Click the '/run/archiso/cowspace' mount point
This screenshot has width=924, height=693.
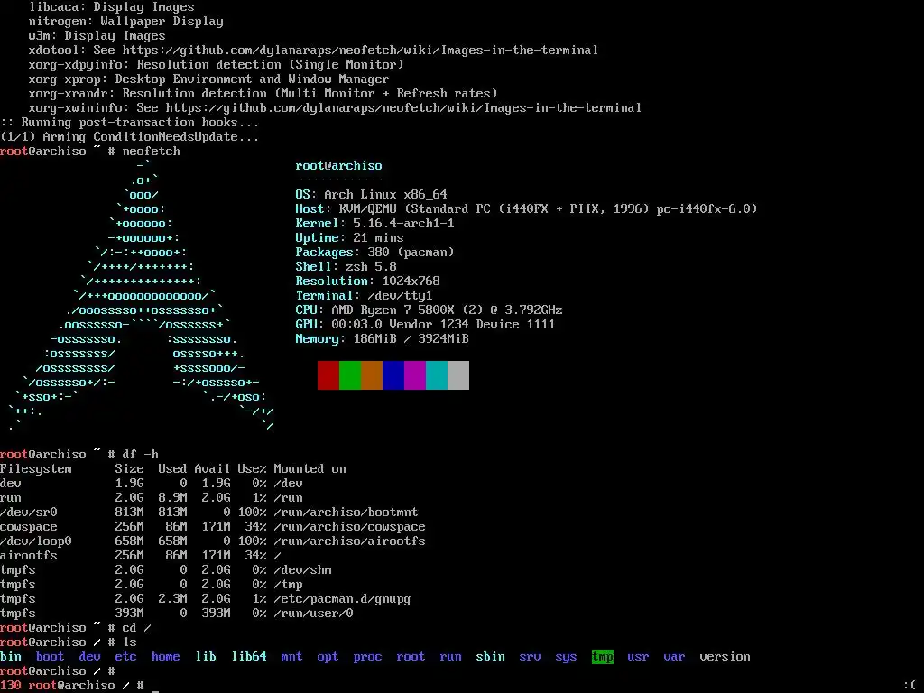pos(349,527)
